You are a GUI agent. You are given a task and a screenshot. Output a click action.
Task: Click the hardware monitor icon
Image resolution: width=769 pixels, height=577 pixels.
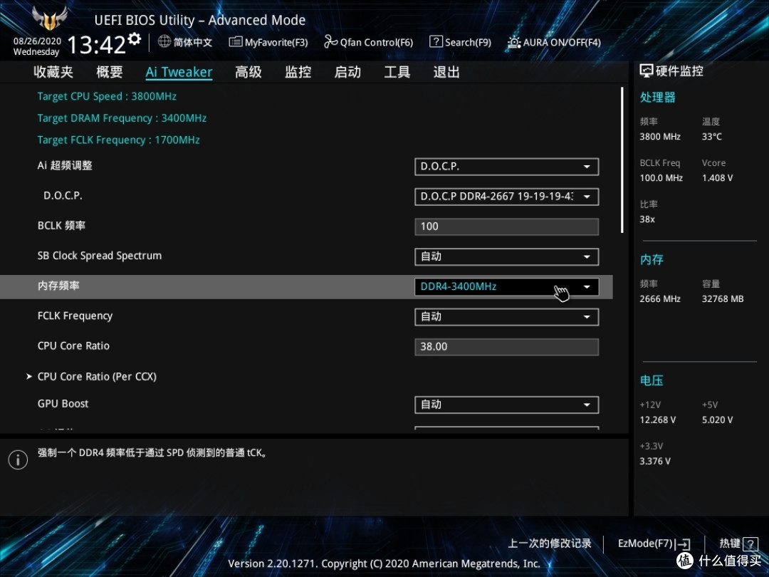pos(646,71)
